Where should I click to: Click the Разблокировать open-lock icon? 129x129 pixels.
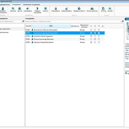click(66, 8)
